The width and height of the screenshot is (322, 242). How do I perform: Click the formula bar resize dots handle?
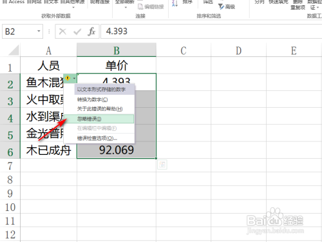(49, 32)
